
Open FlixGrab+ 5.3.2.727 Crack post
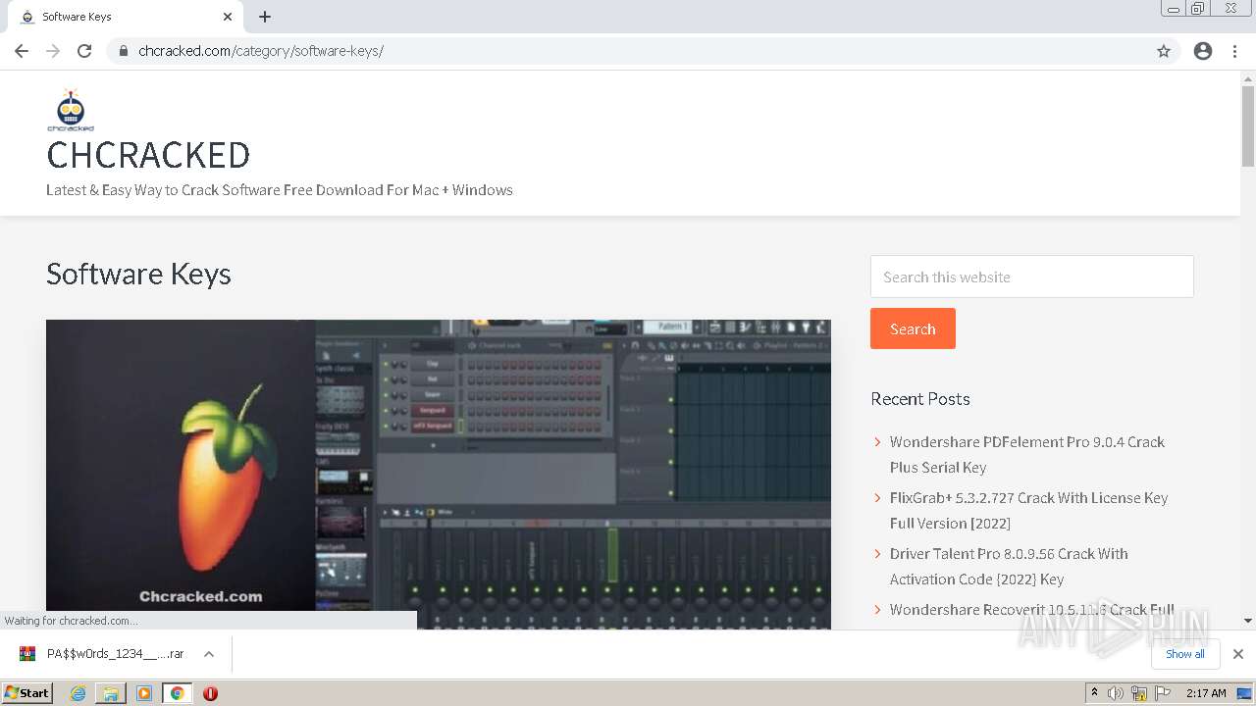(x=1028, y=510)
